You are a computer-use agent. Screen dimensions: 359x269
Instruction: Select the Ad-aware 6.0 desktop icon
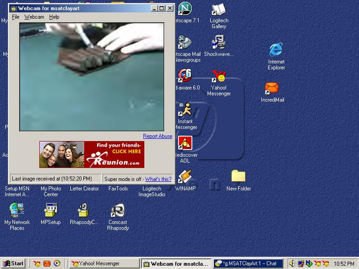click(185, 76)
